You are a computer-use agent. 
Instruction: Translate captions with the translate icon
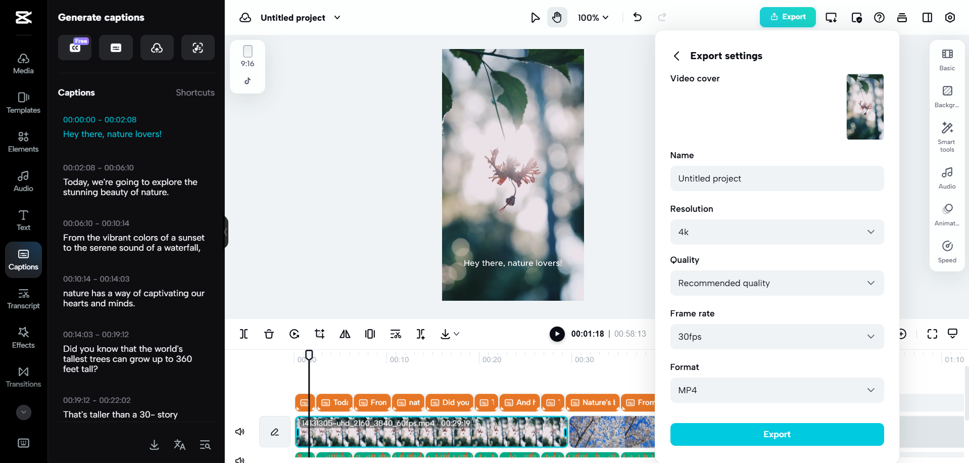tap(179, 445)
